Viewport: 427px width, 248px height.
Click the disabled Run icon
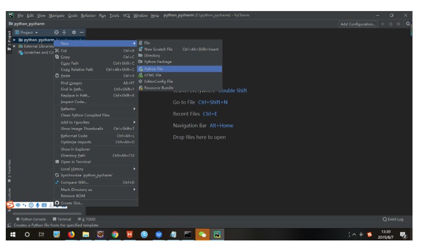click(383, 24)
